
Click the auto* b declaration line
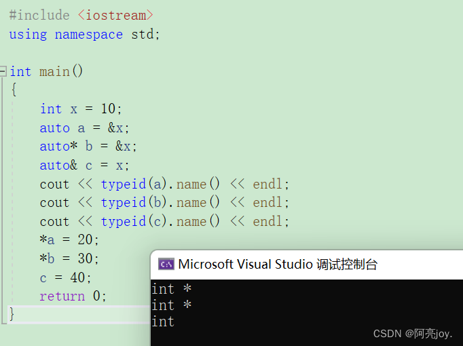pyautogui.click(x=88, y=147)
